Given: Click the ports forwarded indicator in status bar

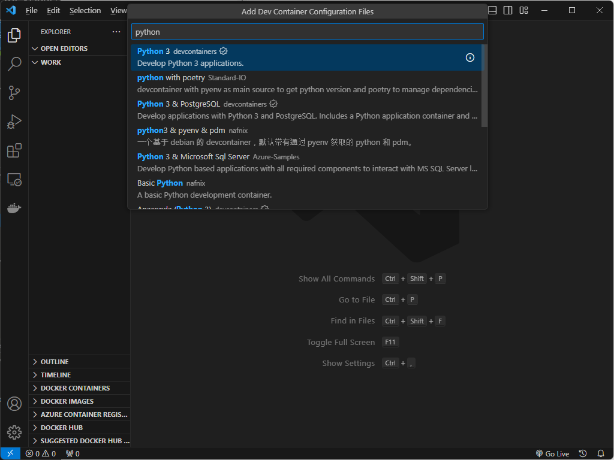Looking at the screenshot, I should [x=73, y=454].
